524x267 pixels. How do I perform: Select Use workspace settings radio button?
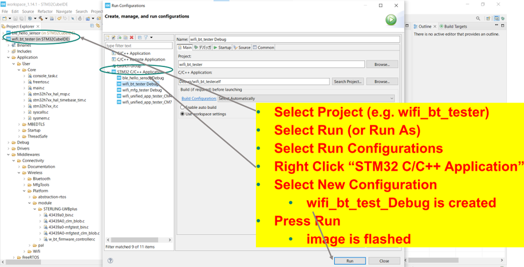tap(183, 114)
